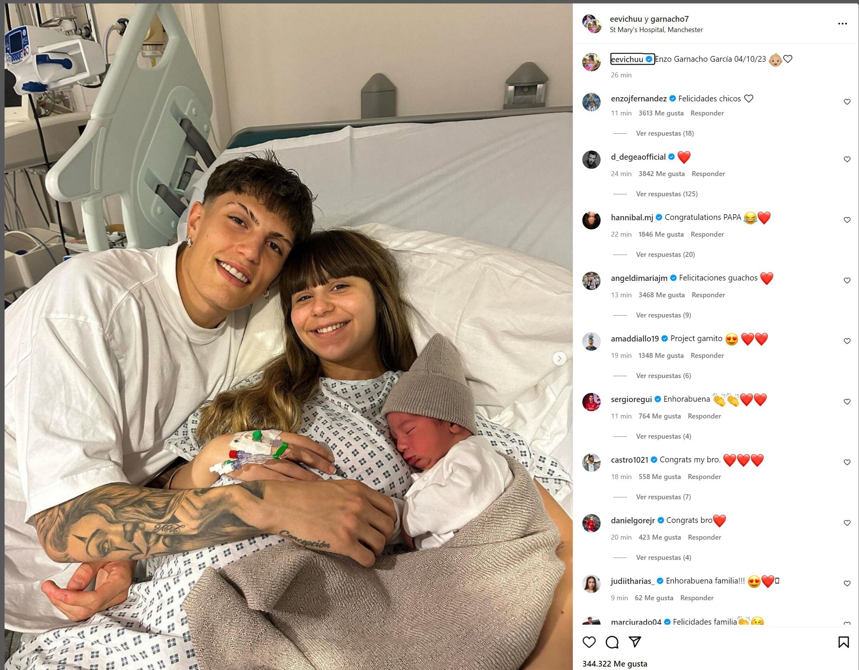Go to the next photo with the arrow
Screen dimensions: 859x670
coord(559,358)
